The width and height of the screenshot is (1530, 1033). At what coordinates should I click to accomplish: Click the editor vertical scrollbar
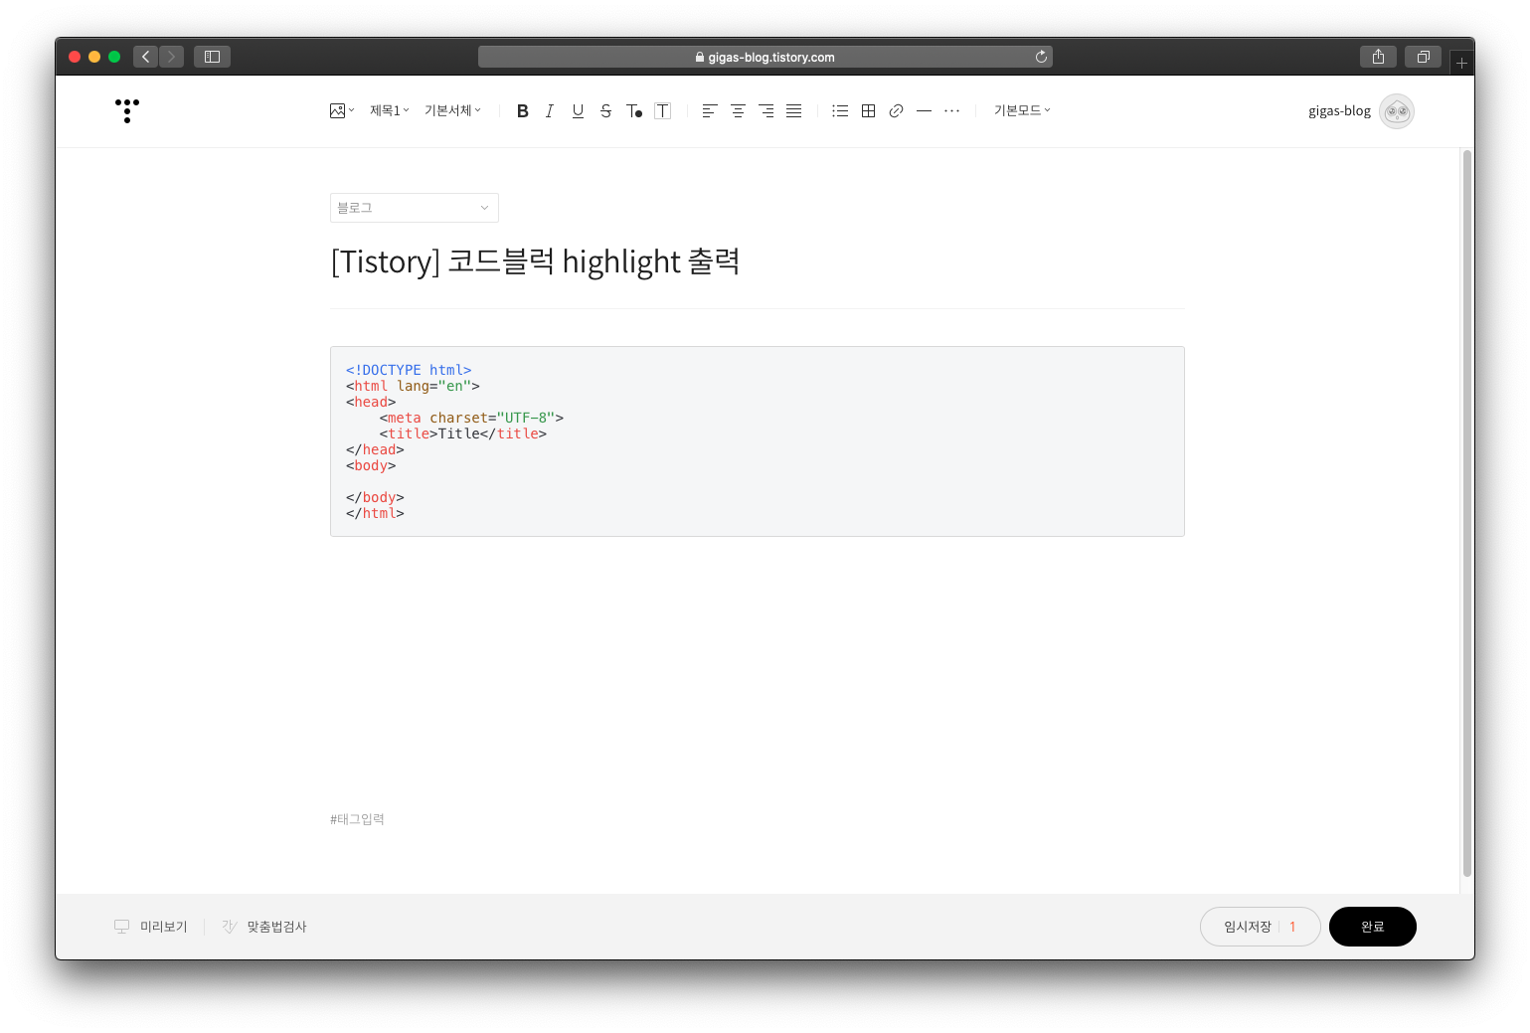pos(1466,513)
